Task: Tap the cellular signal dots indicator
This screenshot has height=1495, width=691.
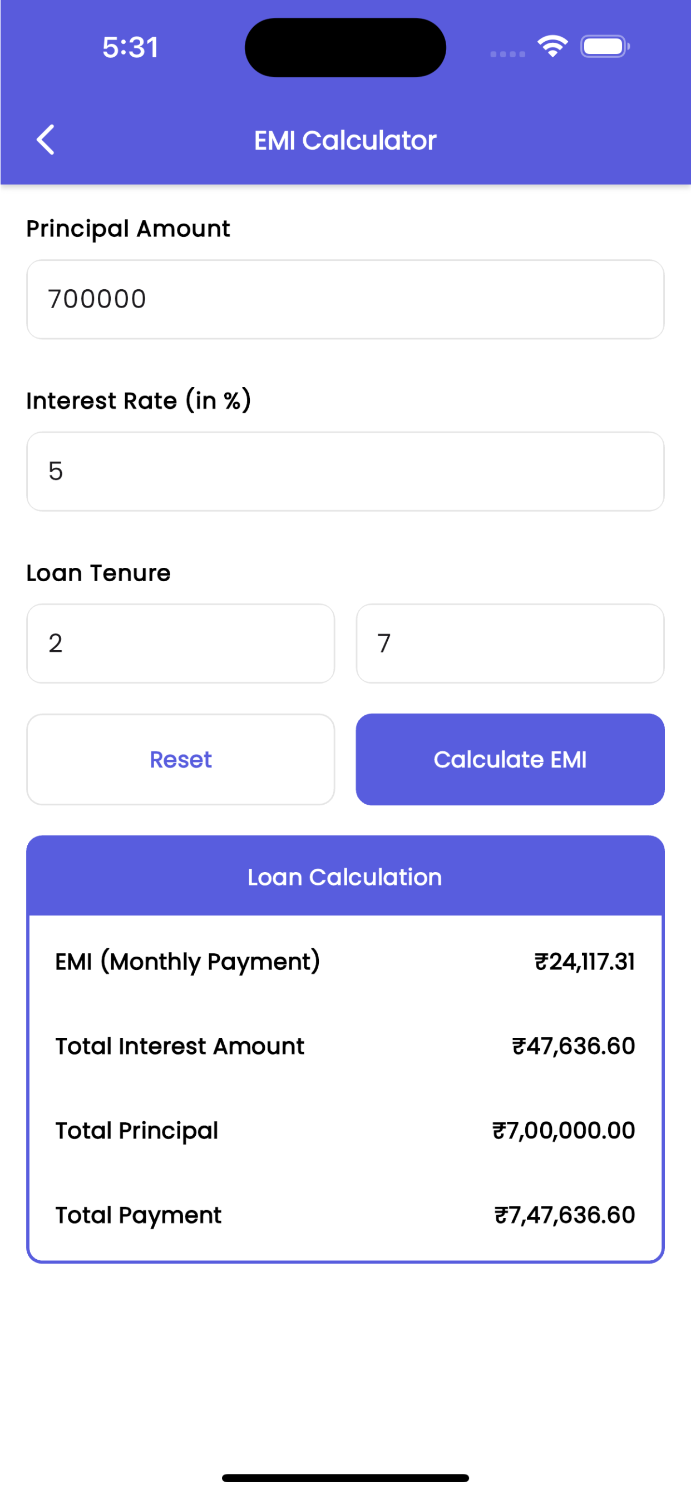Action: [507, 54]
